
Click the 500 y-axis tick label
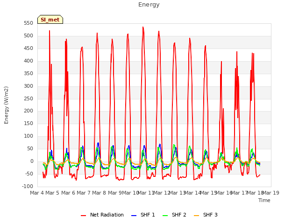pos(28,36)
